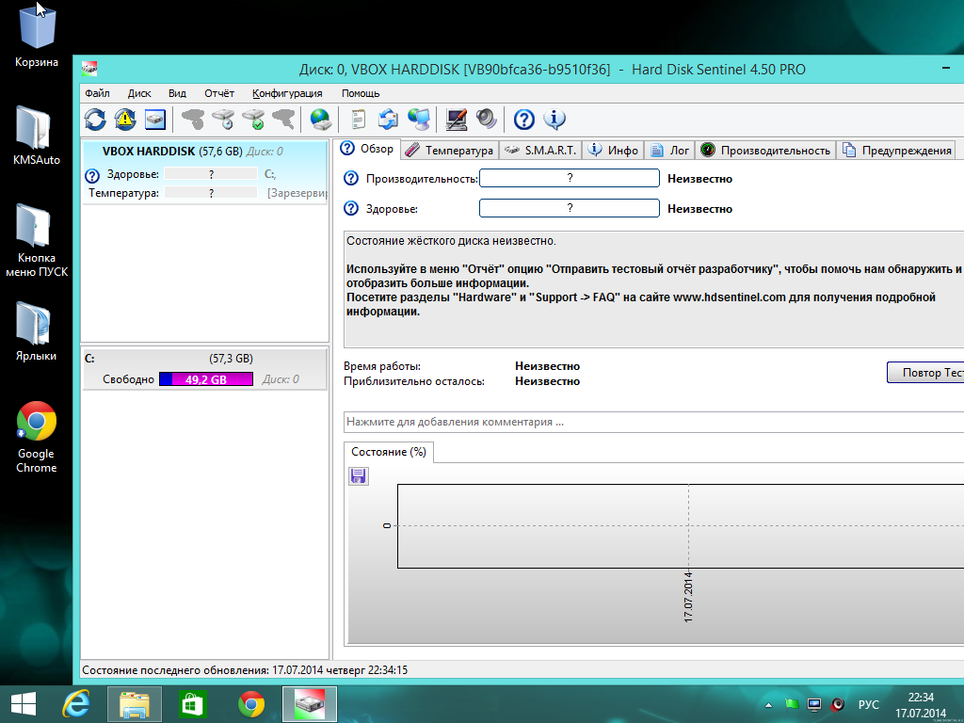
Task: Show hidden tray icons arrow
Action: 768,704
